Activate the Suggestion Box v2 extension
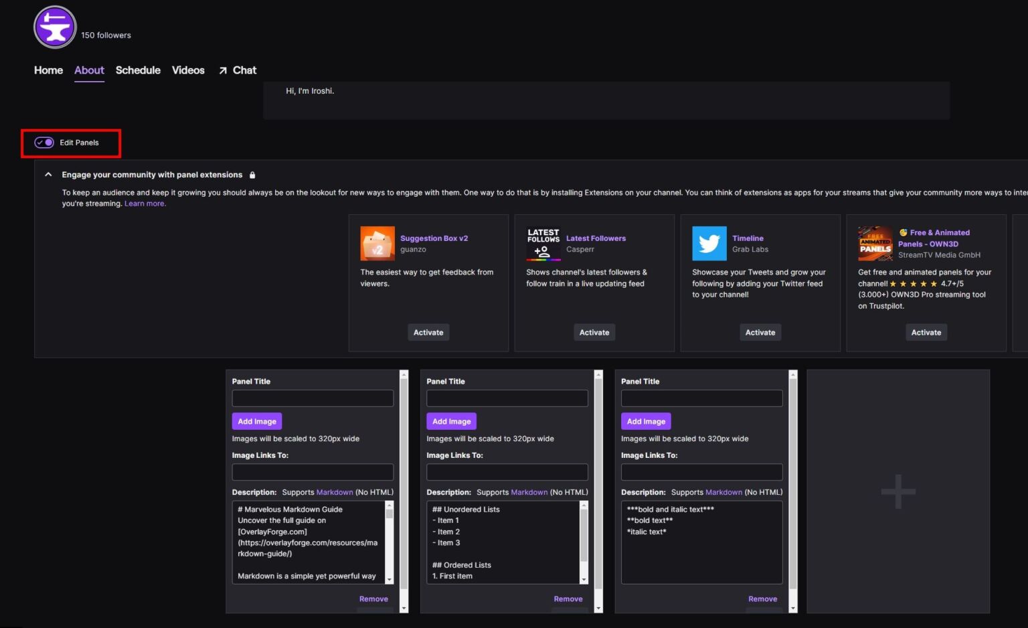The image size is (1028, 628). [428, 332]
